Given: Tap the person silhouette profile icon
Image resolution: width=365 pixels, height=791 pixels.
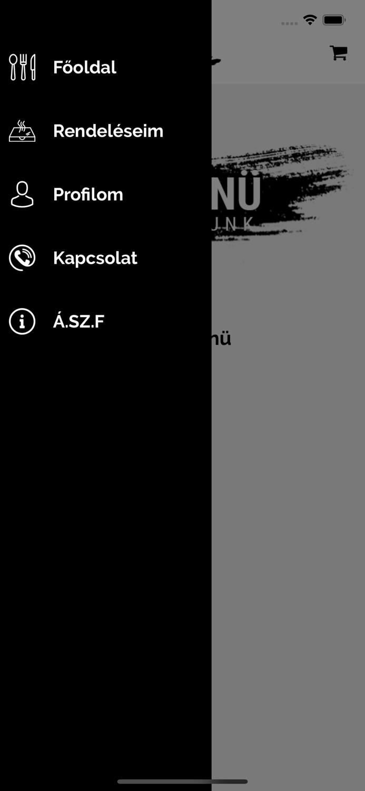Looking at the screenshot, I should [x=22, y=194].
